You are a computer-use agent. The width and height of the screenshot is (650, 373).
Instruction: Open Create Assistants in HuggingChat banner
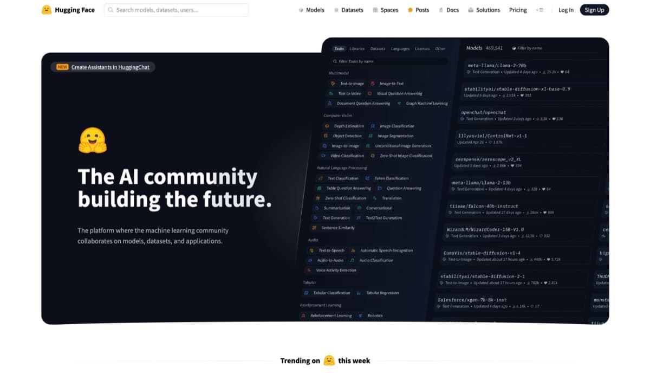click(x=103, y=67)
